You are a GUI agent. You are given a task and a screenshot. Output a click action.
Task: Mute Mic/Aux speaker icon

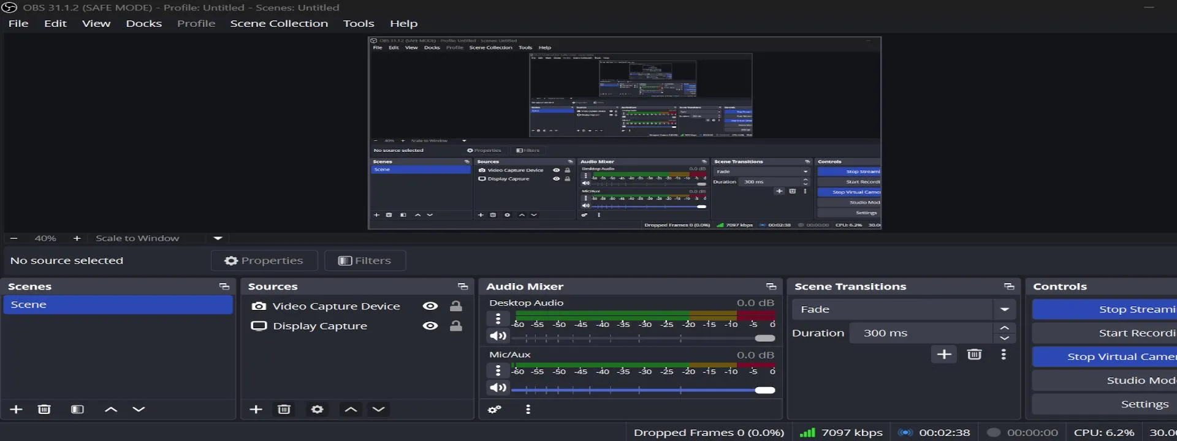[498, 388]
